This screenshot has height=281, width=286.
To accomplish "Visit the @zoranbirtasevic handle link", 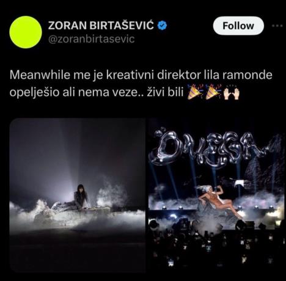I will [92, 39].
